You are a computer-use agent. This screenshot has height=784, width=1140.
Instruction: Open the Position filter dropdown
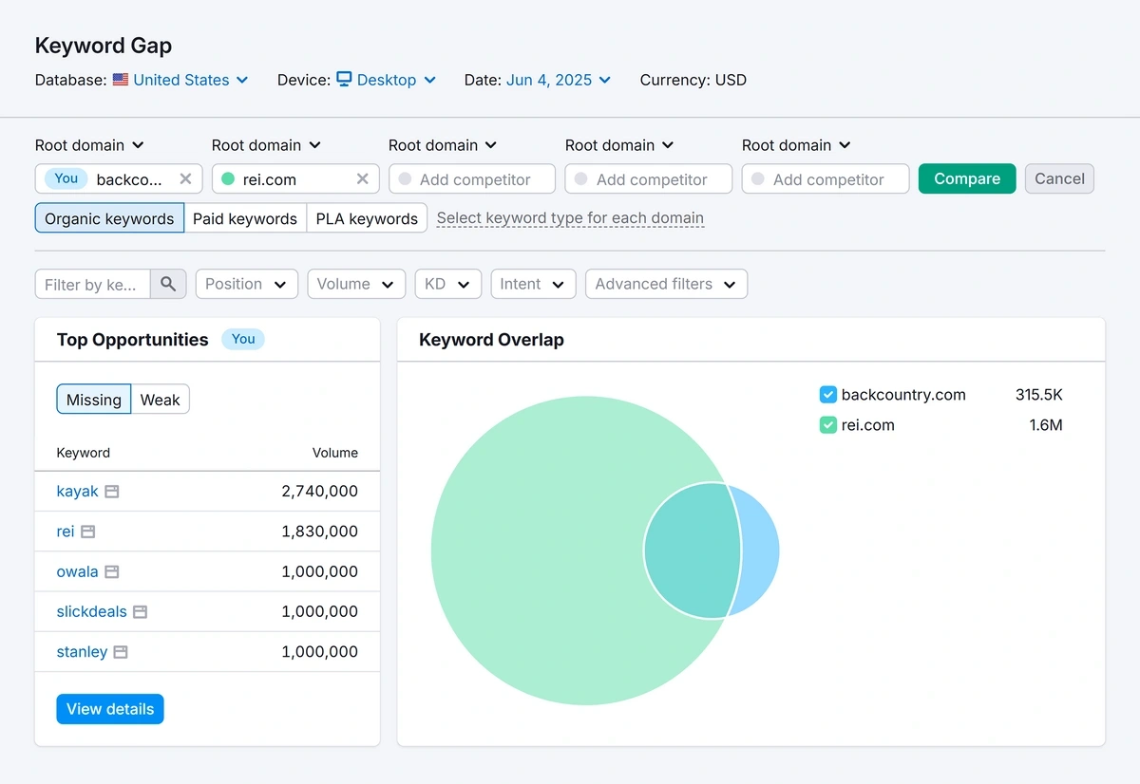tap(246, 284)
